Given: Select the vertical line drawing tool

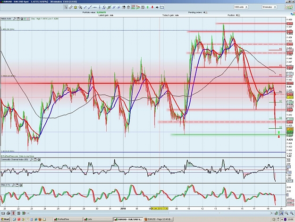Looking at the screenshot, I should (x=100, y=8).
